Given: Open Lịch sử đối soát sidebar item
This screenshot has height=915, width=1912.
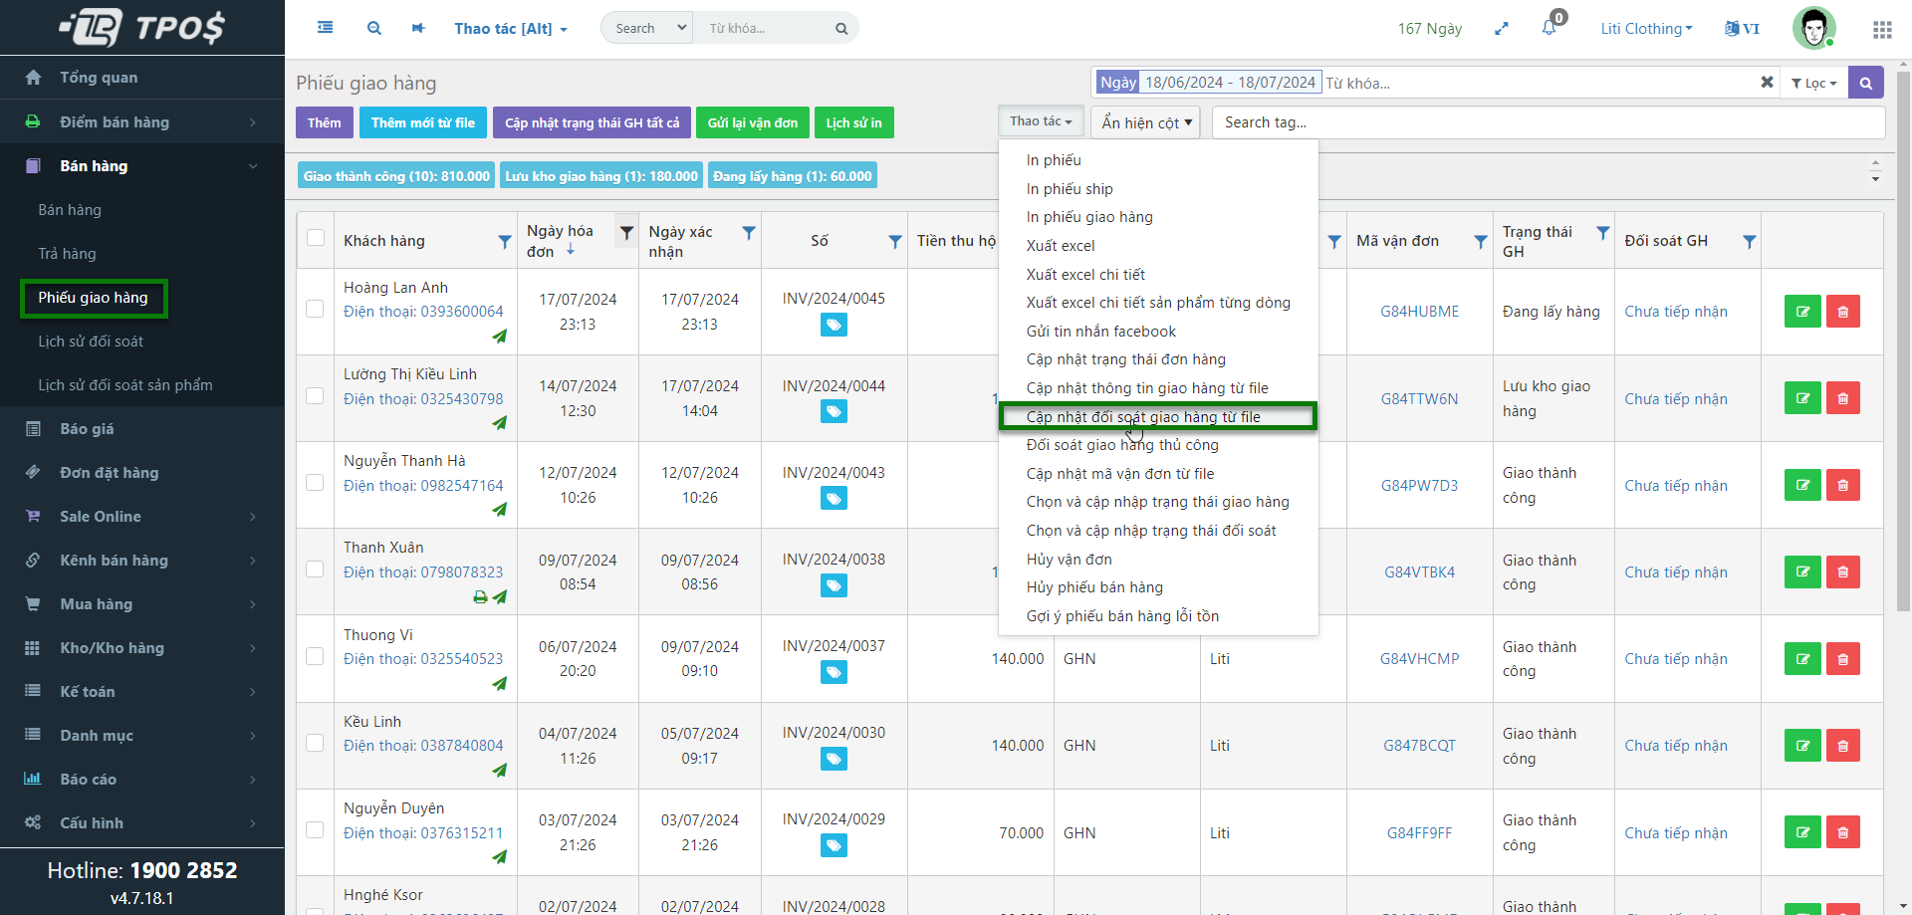Looking at the screenshot, I should (91, 342).
